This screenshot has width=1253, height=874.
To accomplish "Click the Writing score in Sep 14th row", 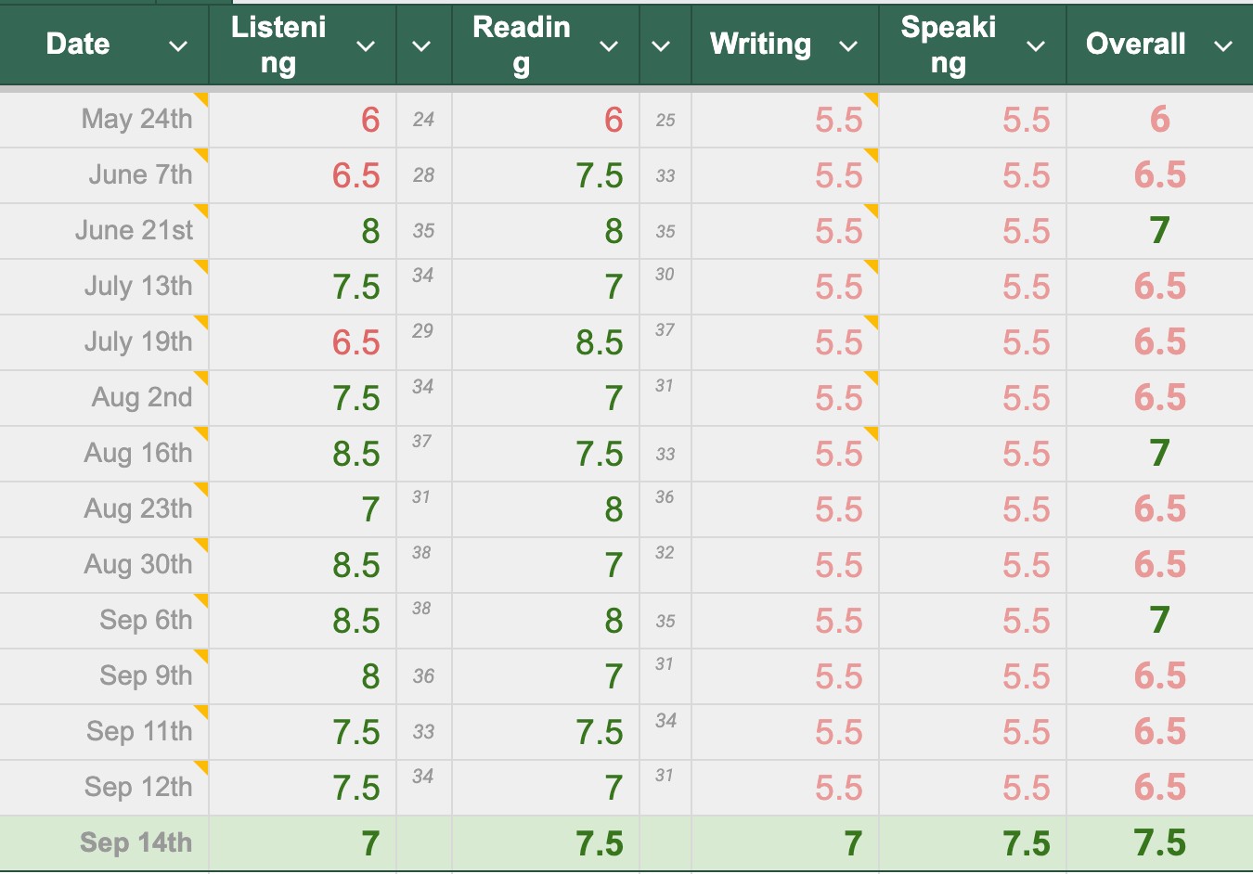I will coord(852,843).
